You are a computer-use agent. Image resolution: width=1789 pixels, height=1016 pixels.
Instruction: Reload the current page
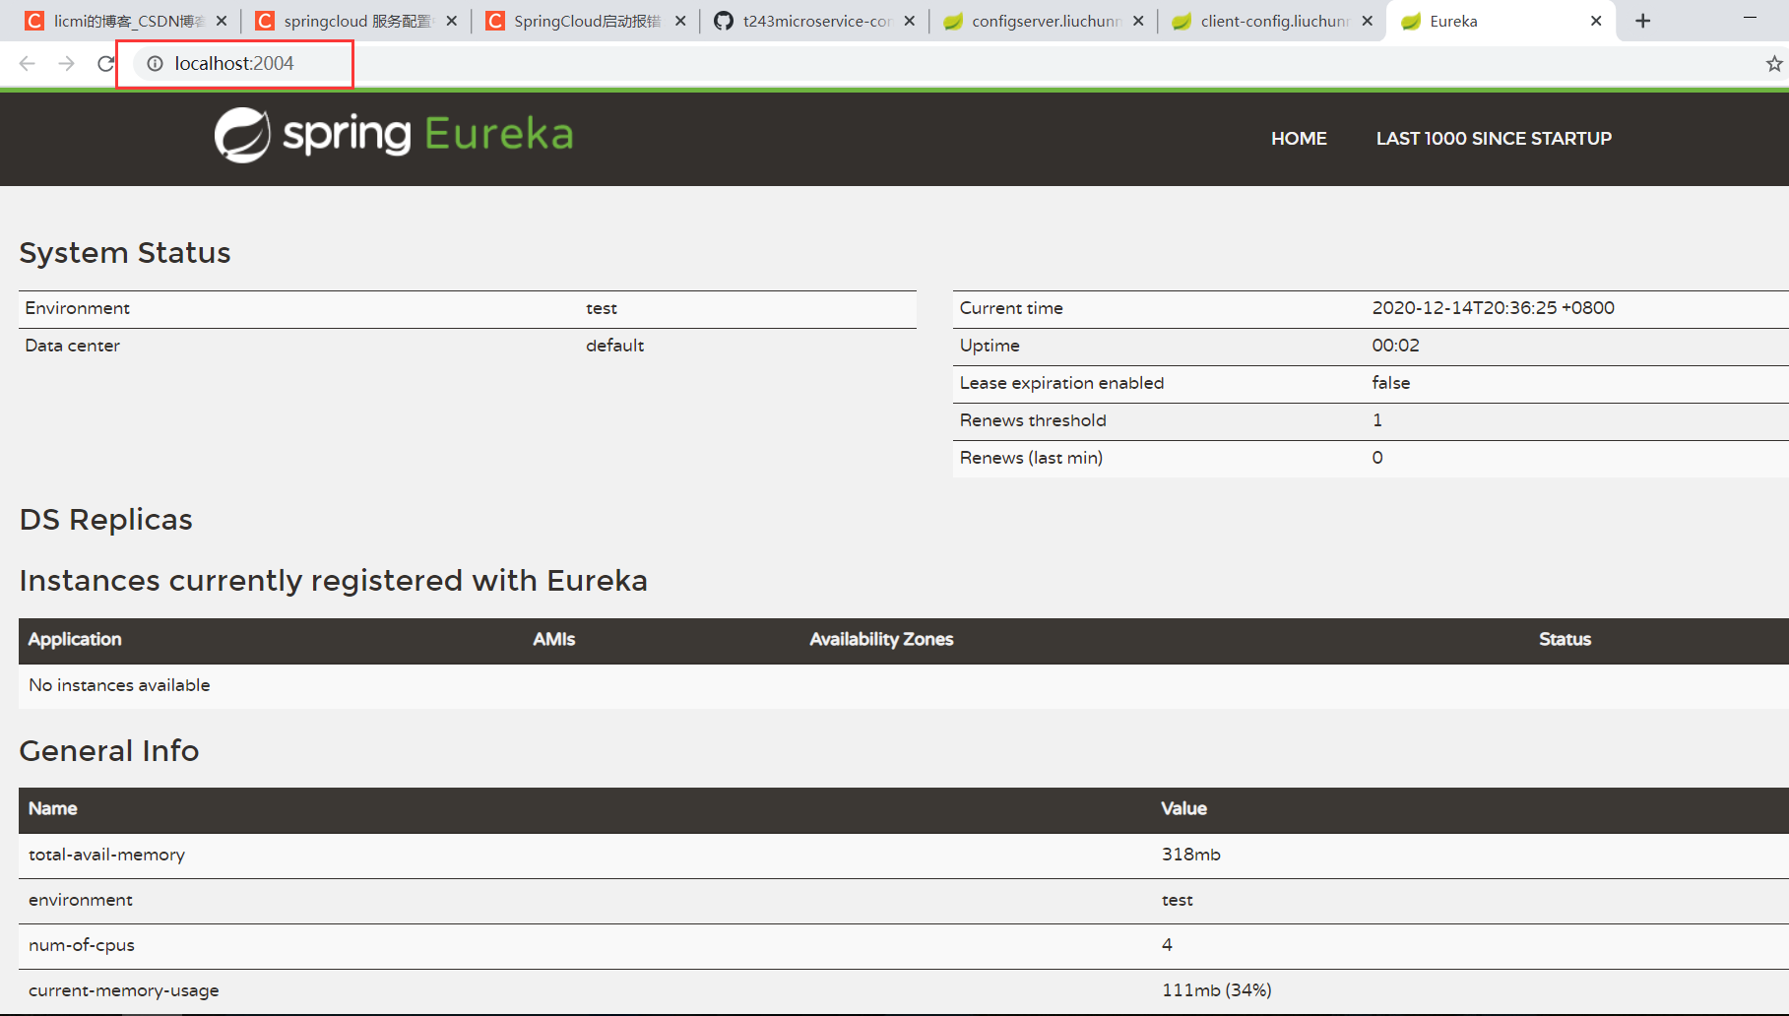pos(105,63)
